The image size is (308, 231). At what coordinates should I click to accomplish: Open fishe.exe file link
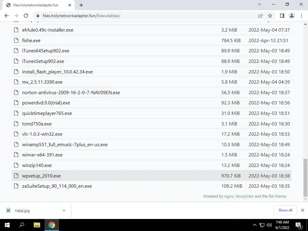point(31,41)
